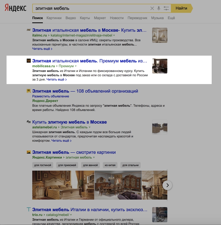Click the Яндекс logo

[16, 8]
